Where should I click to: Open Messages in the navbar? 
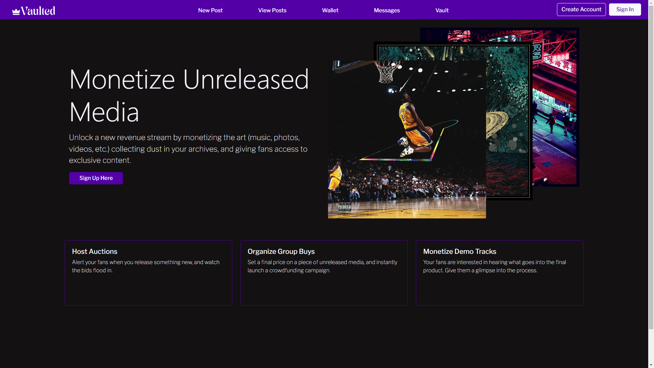coord(387,10)
